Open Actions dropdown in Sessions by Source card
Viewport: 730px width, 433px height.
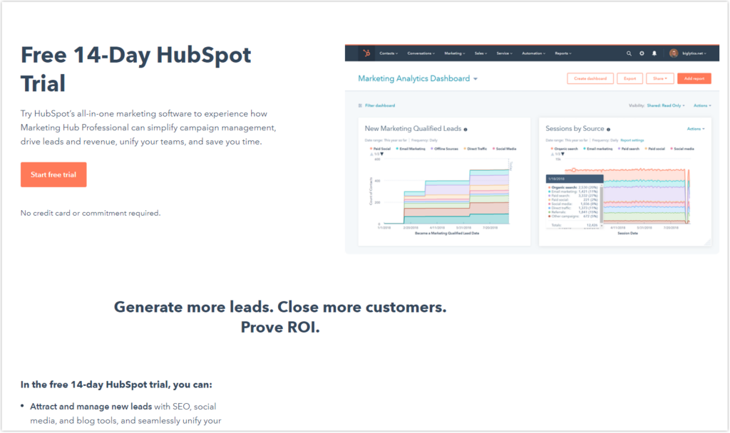coord(696,129)
